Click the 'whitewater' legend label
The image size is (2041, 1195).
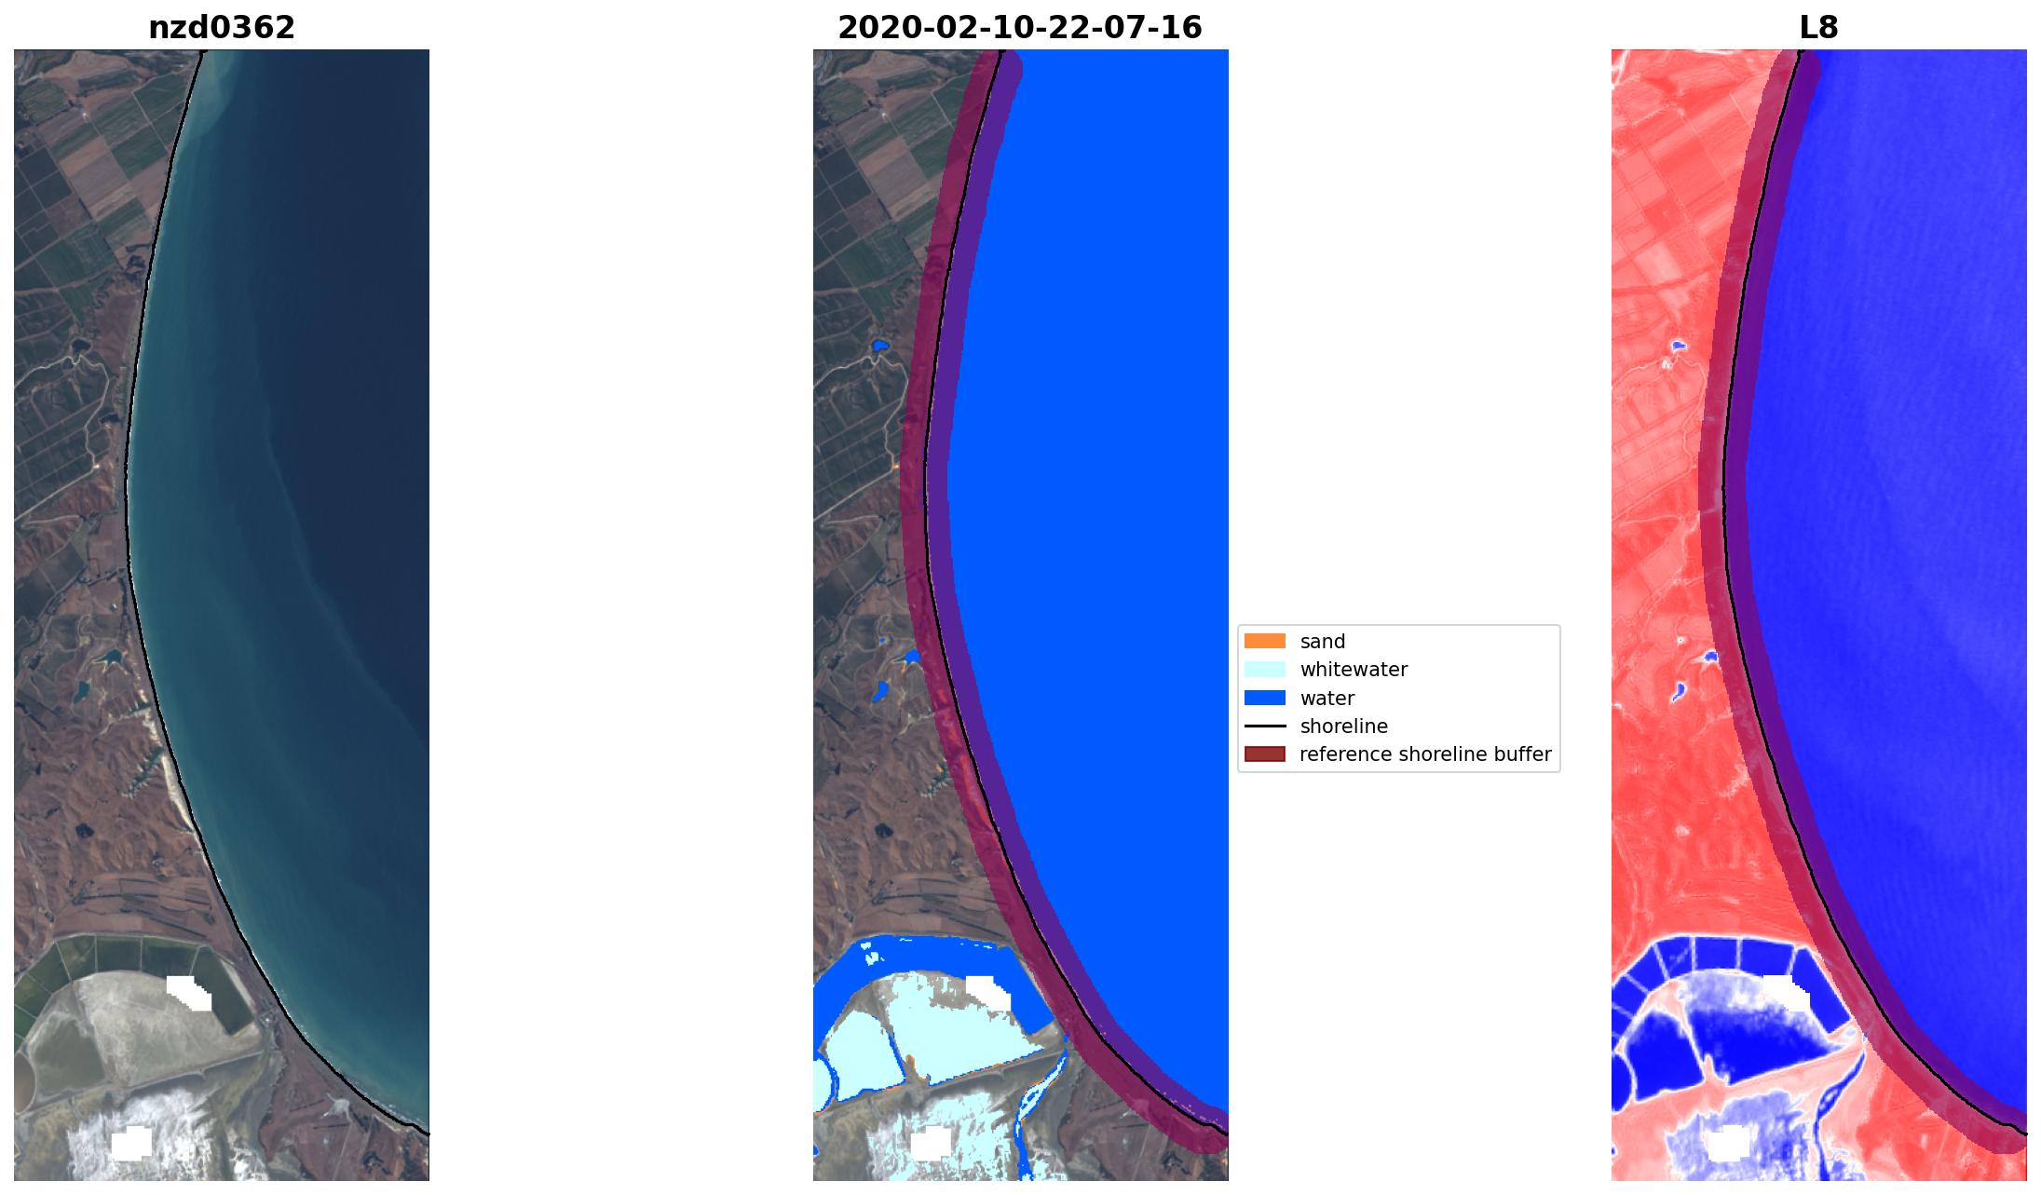point(1354,670)
